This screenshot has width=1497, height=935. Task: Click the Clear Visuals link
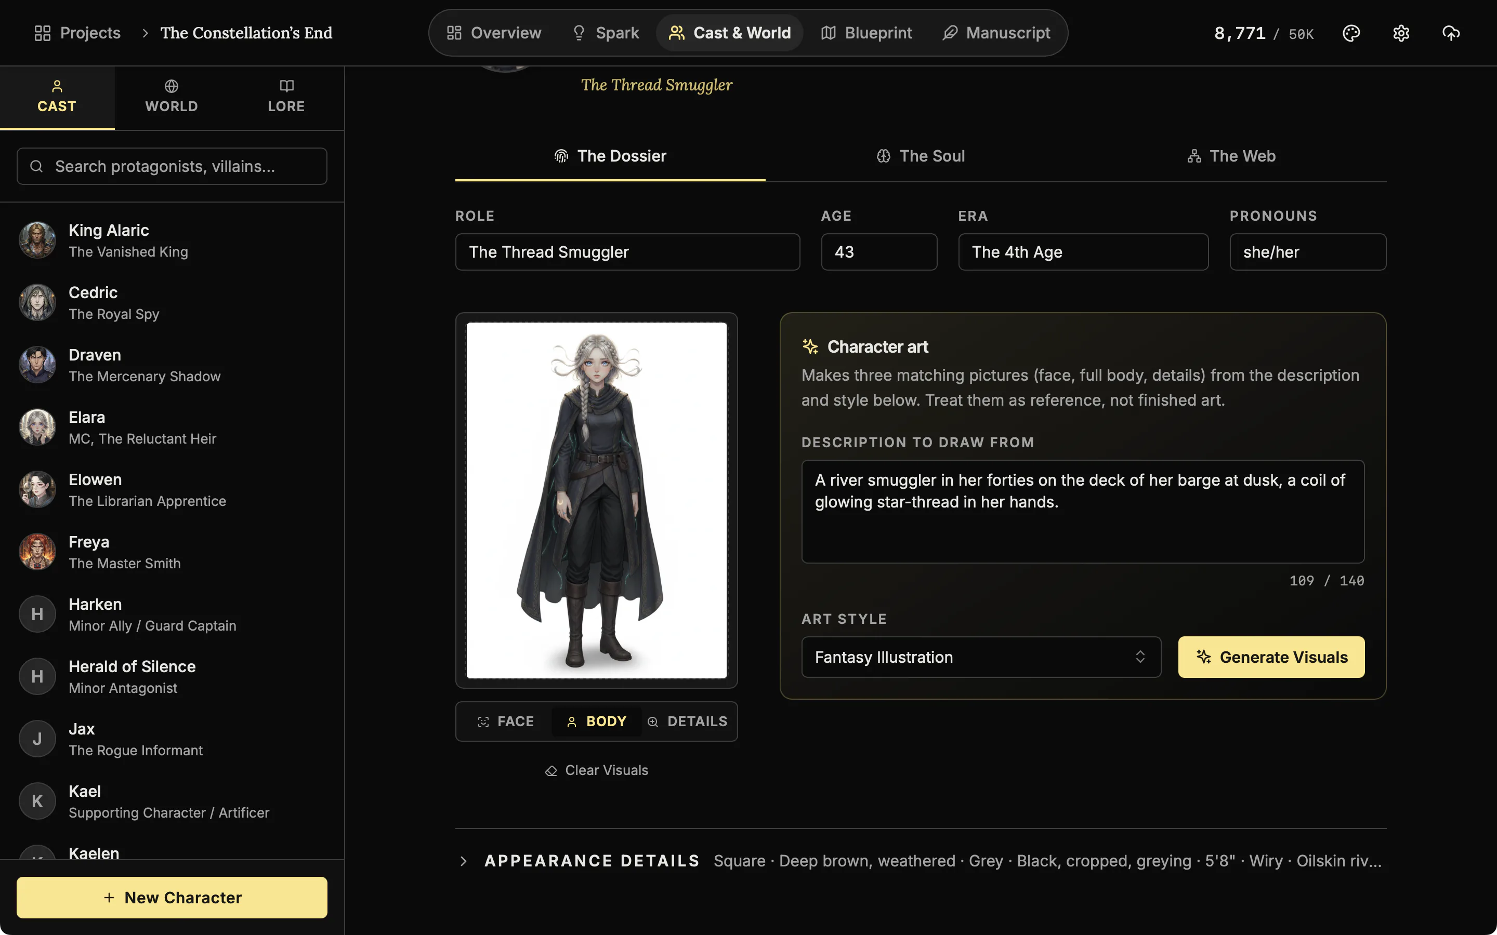coord(597,770)
